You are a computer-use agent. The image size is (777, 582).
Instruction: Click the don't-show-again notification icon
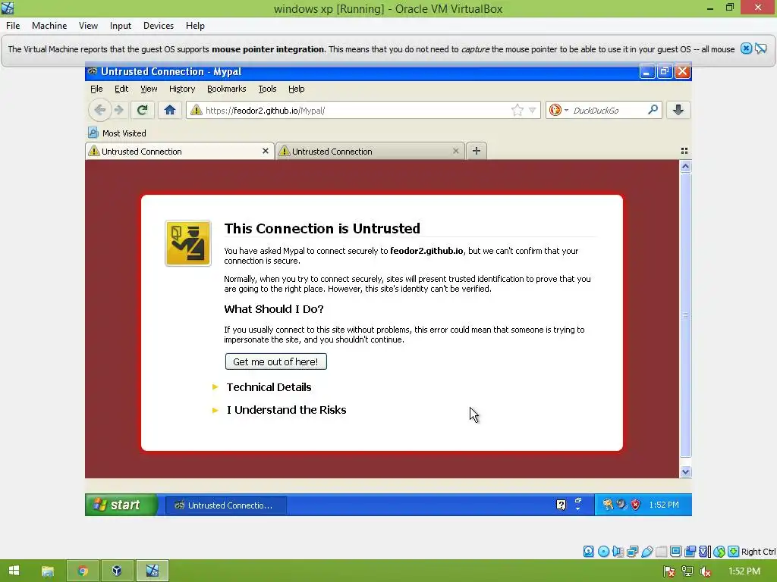point(761,48)
